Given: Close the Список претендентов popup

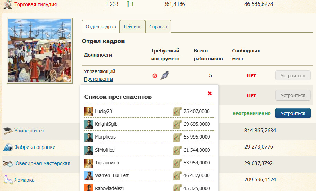Looking at the screenshot, I should [209, 93].
